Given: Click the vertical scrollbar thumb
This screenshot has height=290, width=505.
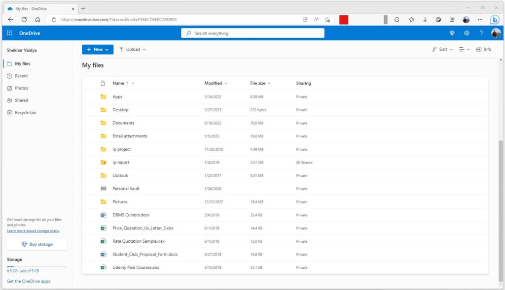Looking at the screenshot, I should tap(501, 210).
